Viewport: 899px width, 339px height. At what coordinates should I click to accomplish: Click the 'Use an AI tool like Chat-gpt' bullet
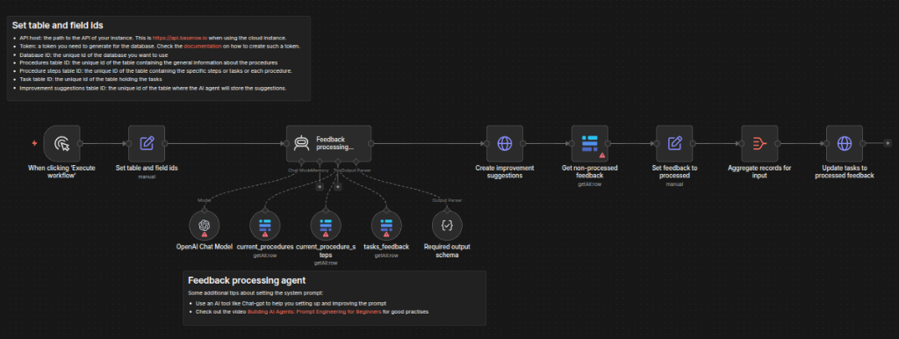(x=291, y=303)
